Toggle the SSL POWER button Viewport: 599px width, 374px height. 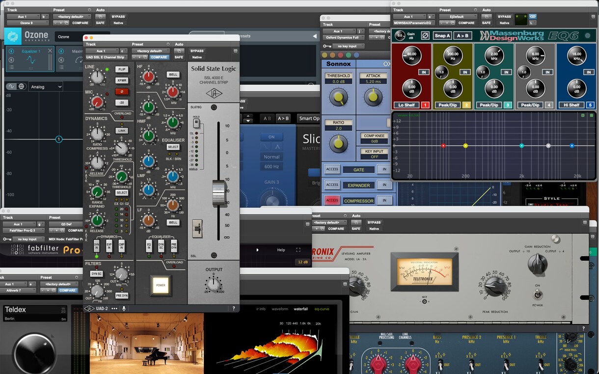coord(161,285)
